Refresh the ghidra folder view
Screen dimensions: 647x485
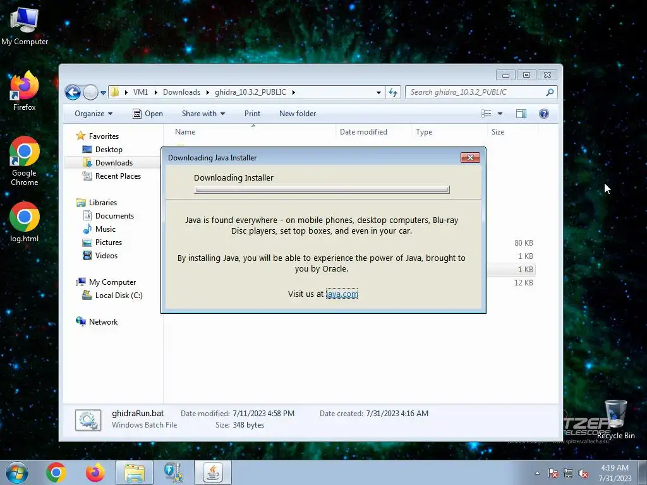tap(393, 92)
